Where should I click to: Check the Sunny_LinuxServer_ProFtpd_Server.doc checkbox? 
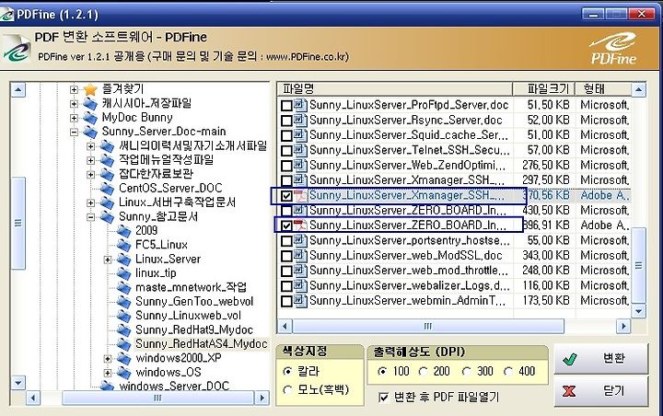286,105
